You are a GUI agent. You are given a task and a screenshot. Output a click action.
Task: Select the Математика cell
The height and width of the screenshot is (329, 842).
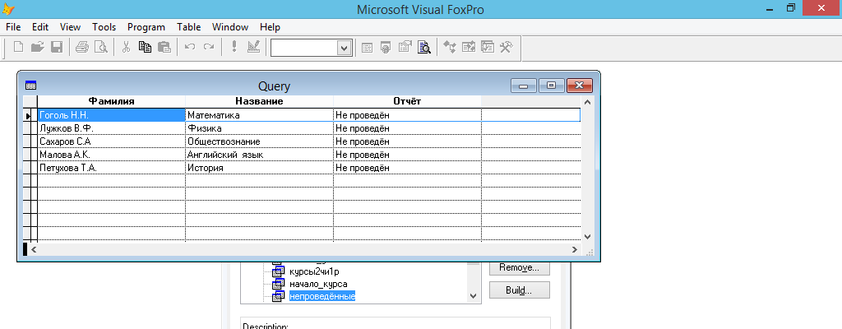pos(259,115)
